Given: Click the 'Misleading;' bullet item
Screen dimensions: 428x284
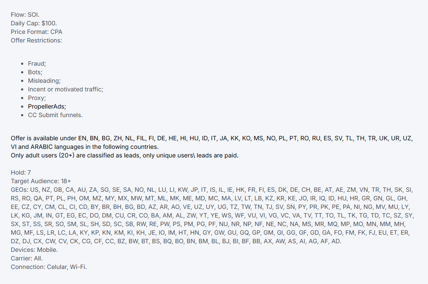Looking at the screenshot, I should coord(44,81).
